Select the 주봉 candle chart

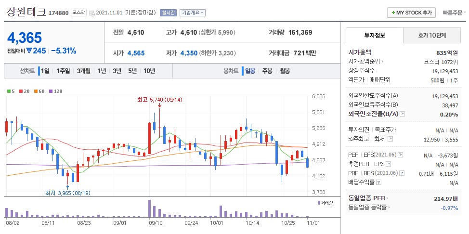click(267, 71)
